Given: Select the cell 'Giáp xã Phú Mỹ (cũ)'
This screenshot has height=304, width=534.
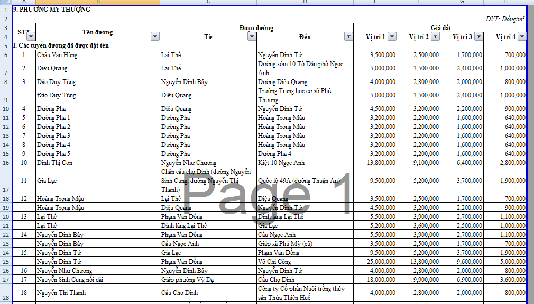Looking at the screenshot, I should (305, 244).
